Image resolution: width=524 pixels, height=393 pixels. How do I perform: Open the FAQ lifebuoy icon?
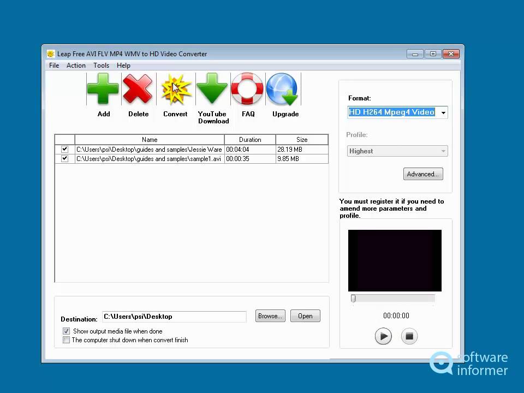pyautogui.click(x=247, y=88)
